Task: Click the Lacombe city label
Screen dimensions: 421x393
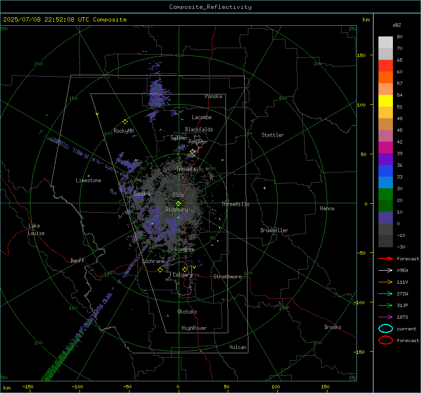Action: [202, 117]
